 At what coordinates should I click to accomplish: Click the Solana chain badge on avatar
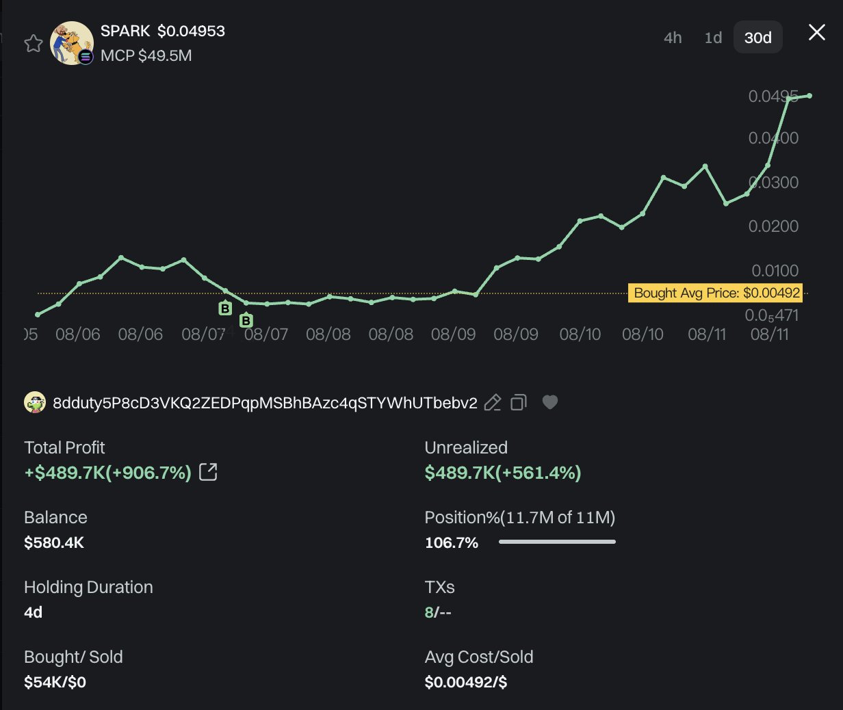(86, 57)
